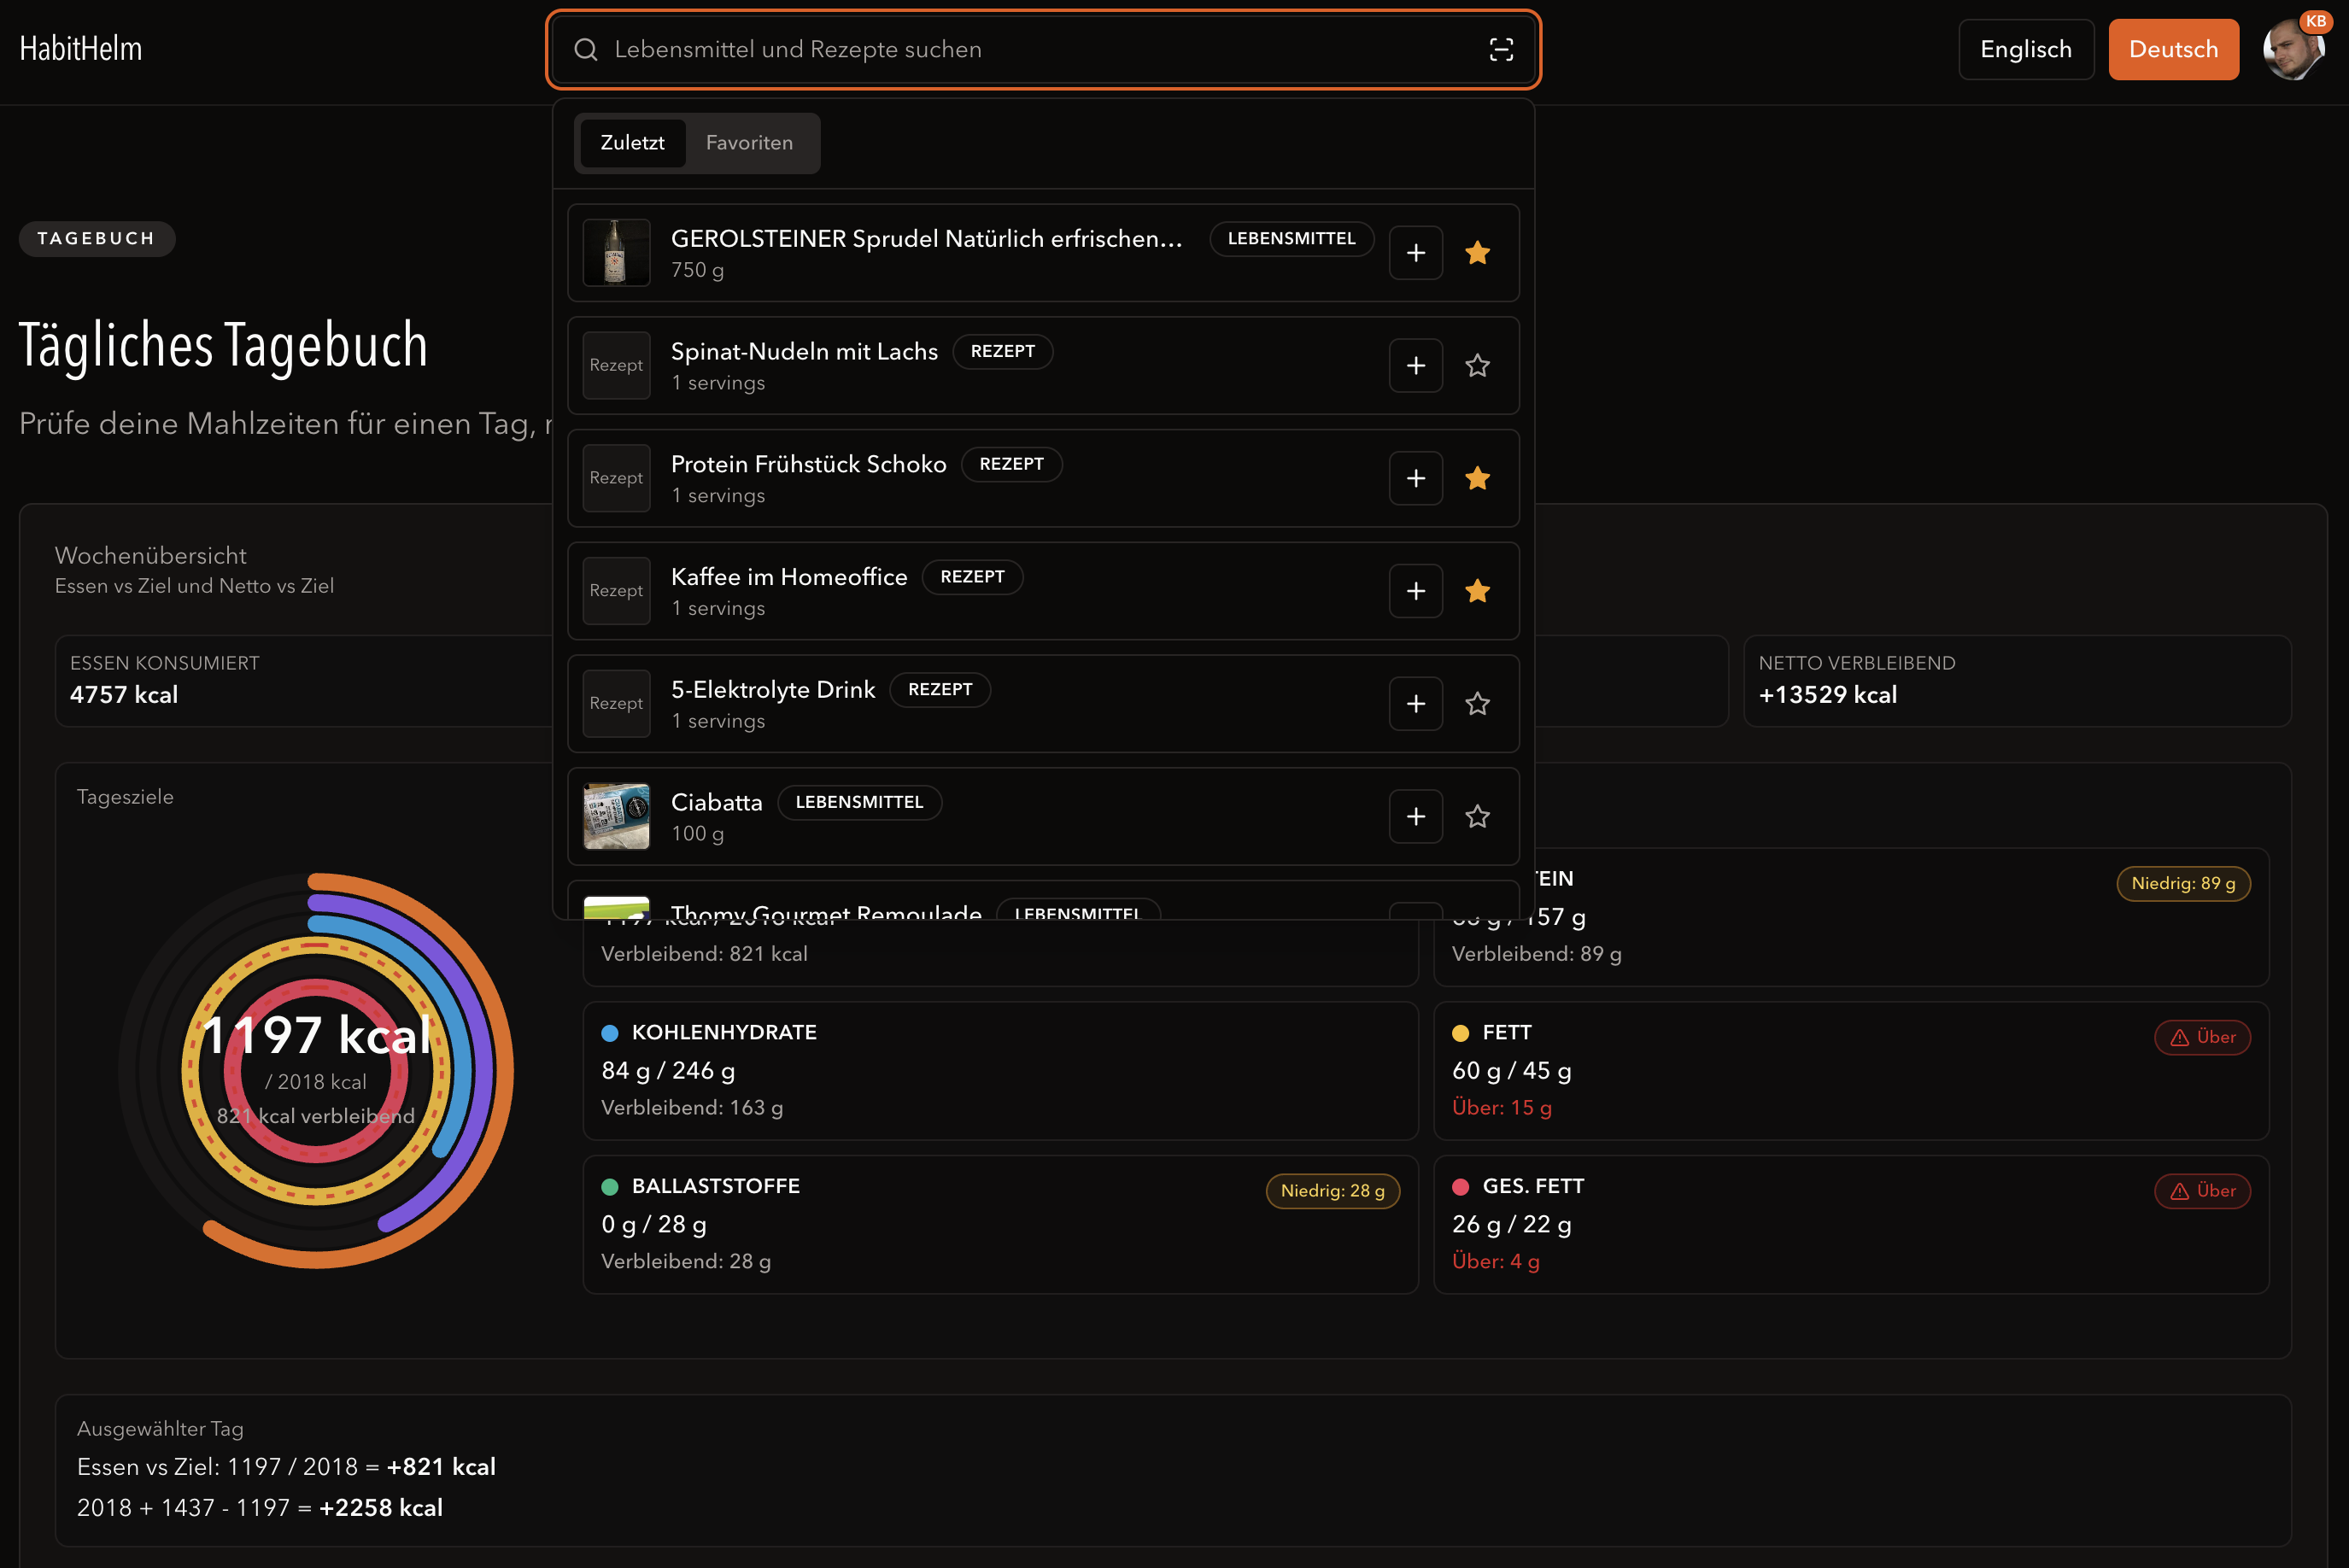Add Protein Frühstück Schoko via plus icon
Screen dimensions: 2349x1568
[1415, 479]
